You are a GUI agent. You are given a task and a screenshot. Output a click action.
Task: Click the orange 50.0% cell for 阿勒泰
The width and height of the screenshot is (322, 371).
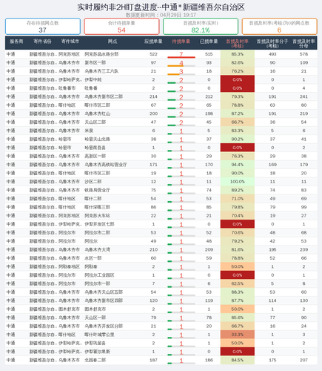237,266
